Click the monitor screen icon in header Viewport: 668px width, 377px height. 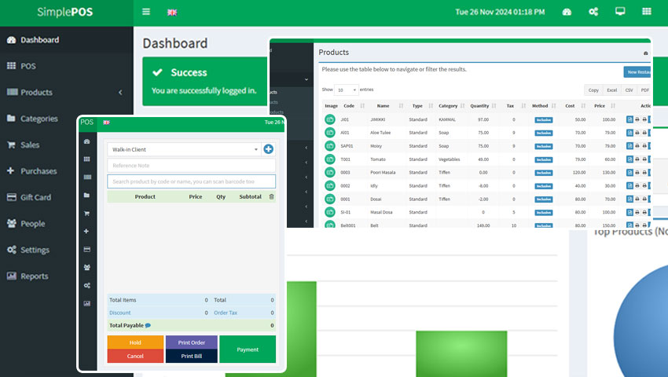[x=620, y=12]
